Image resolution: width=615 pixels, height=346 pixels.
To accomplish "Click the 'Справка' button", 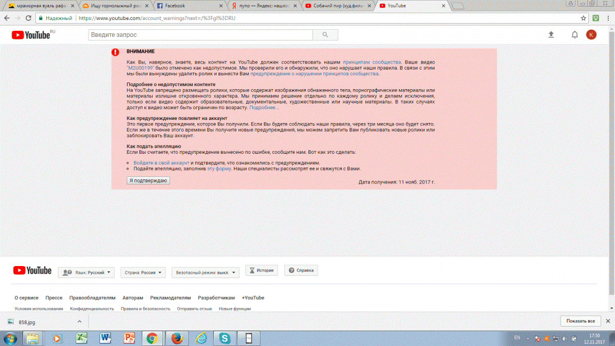I will (x=301, y=271).
